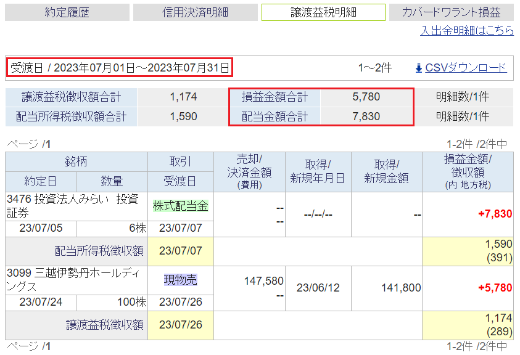Click the 受渡日 date range box
520x355 pixels.
(120, 68)
